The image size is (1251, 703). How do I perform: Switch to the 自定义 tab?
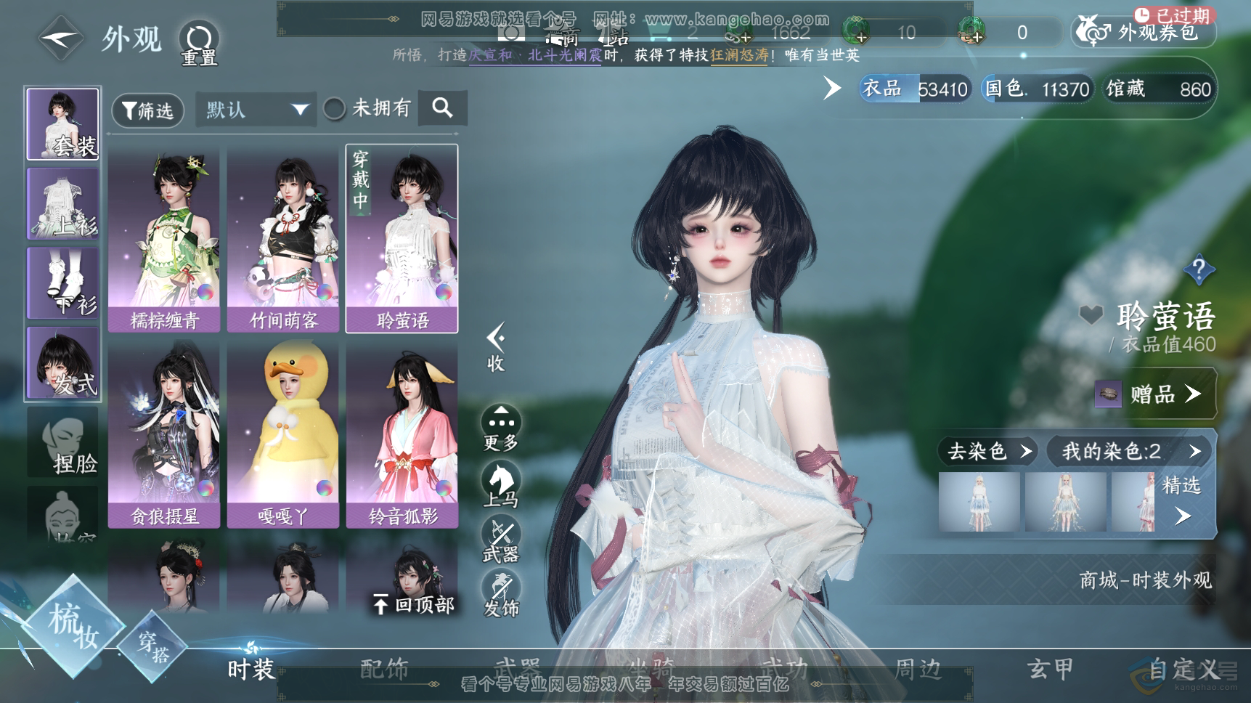click(x=1183, y=668)
